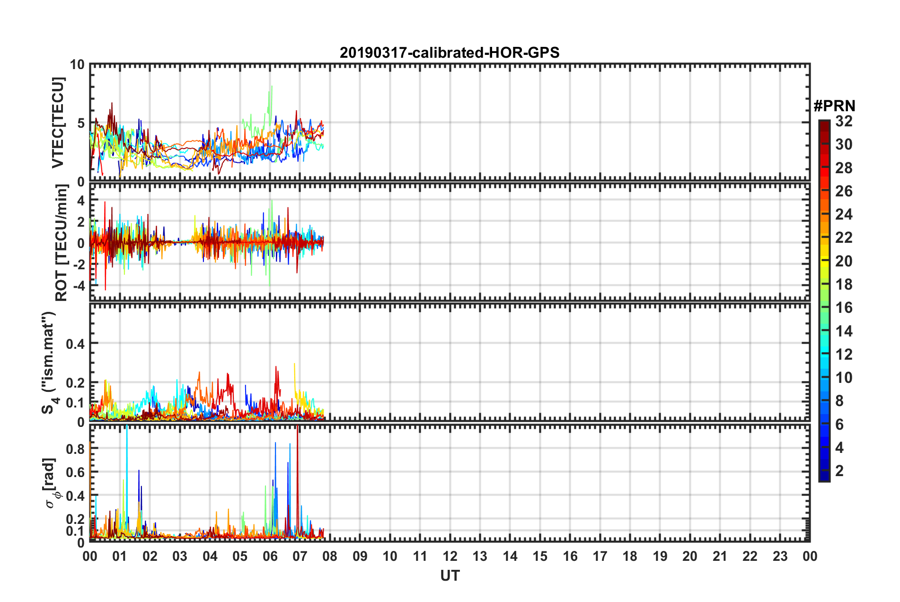Select ROT y-axis tick label "-4"
The height and width of the screenshot is (602, 900).
[79, 285]
